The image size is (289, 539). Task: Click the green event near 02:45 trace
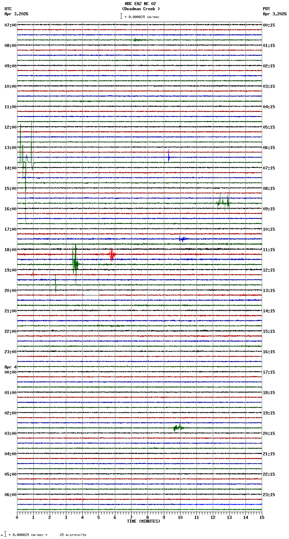tap(178, 428)
